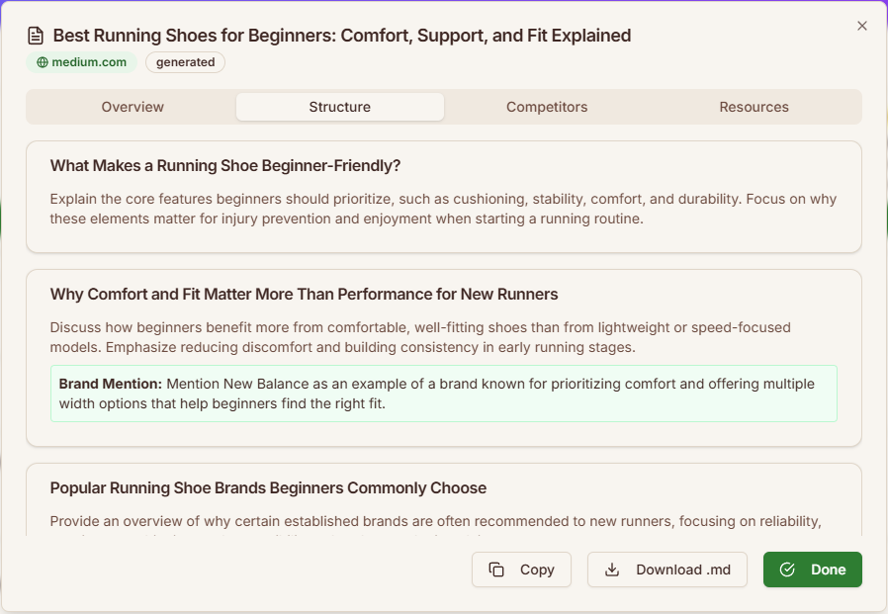Switch to the Overview tab
888x614 pixels.
[x=133, y=107]
